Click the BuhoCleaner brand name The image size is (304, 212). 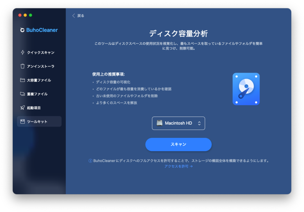(42, 30)
